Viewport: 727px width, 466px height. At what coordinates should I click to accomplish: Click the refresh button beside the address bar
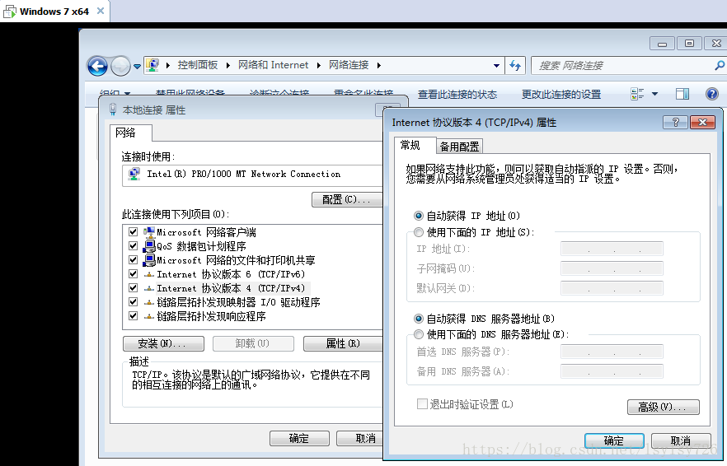(515, 65)
